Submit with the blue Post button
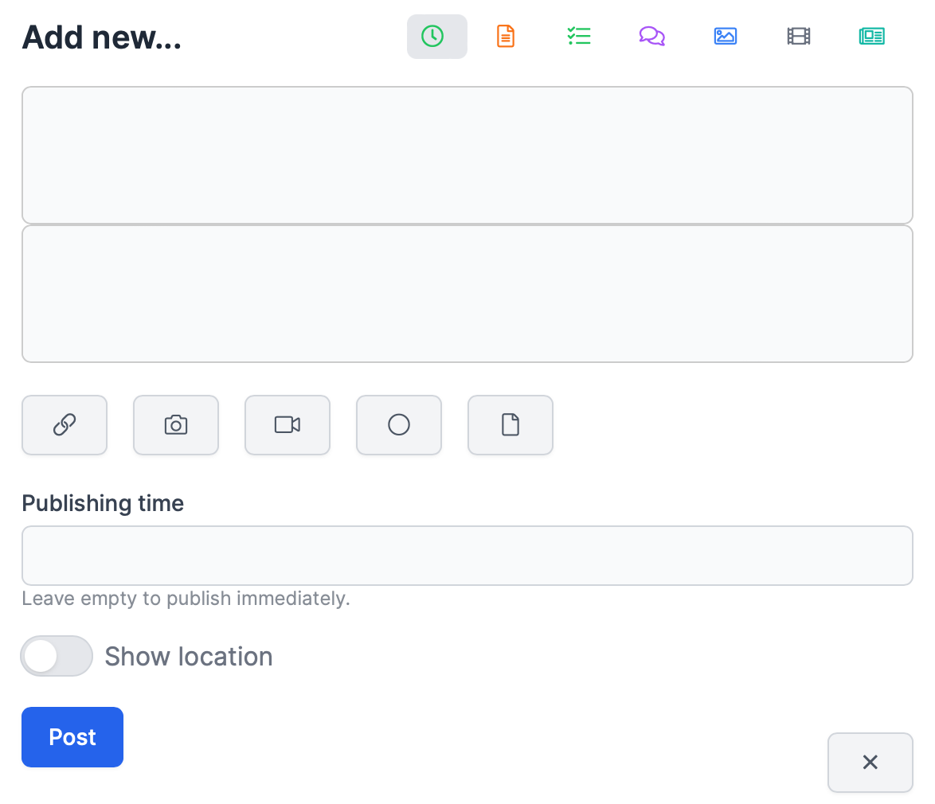The height and width of the screenshot is (804, 935). [72, 737]
